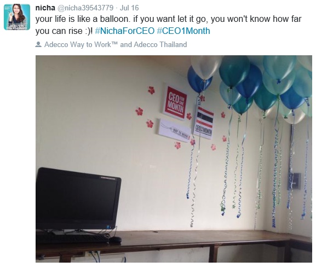316x267 pixels.
Task: Click the topmost red flower sticker on wall
Action: pyautogui.click(x=151, y=90)
